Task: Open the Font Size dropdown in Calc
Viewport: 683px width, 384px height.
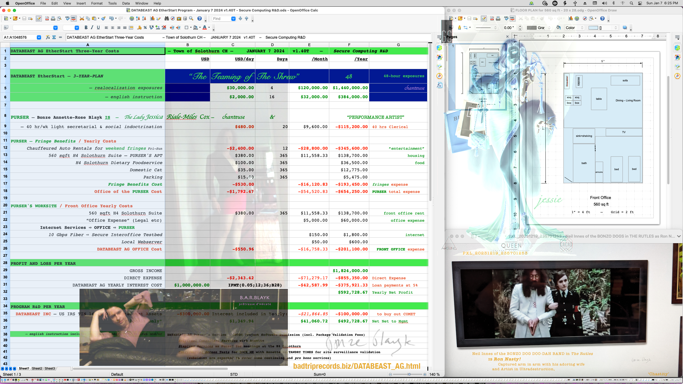Action: [x=77, y=28]
